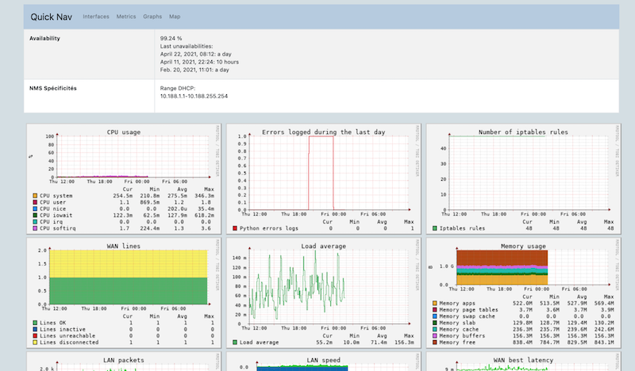Go to Graphs in Quick Nav

point(152,17)
